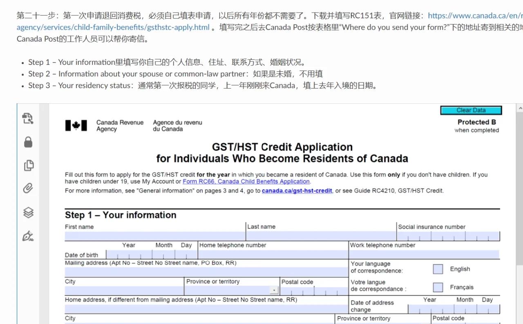
Task: Open the page thumbnails (copy pages) icon
Action: pyautogui.click(x=28, y=165)
